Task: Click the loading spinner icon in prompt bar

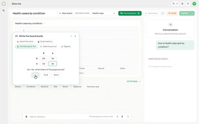Action: 128,117
